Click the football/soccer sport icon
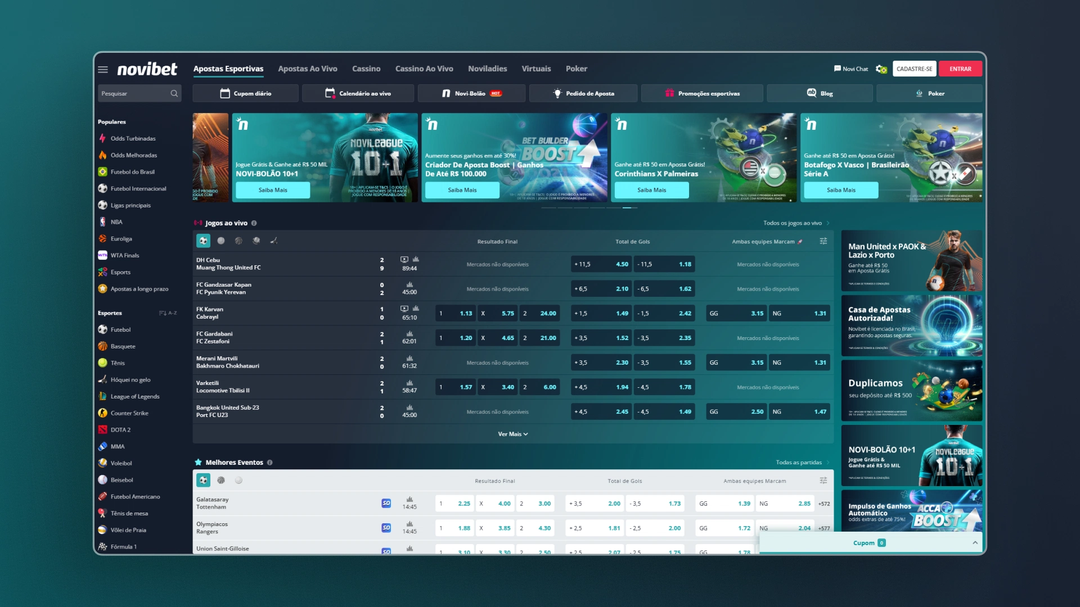Viewport: 1080px width, 607px height. tap(104, 329)
